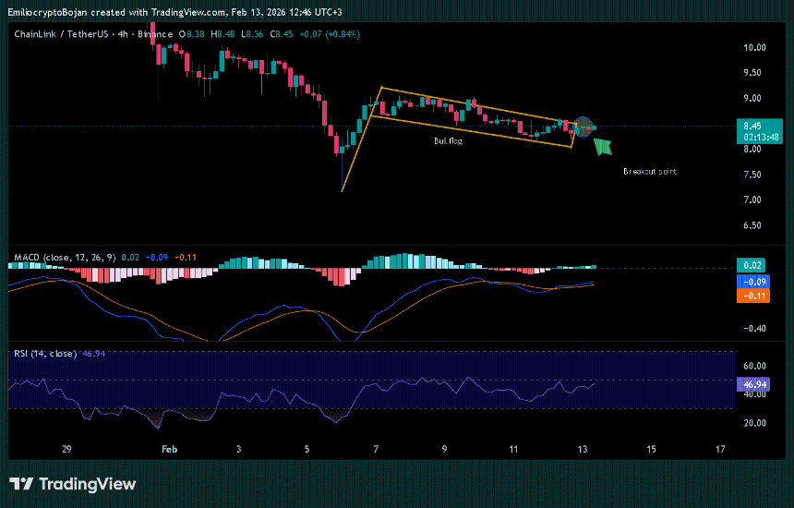Image resolution: width=794 pixels, height=508 pixels.
Task: Click the "Bull flag" text annotation
Action: coord(448,140)
